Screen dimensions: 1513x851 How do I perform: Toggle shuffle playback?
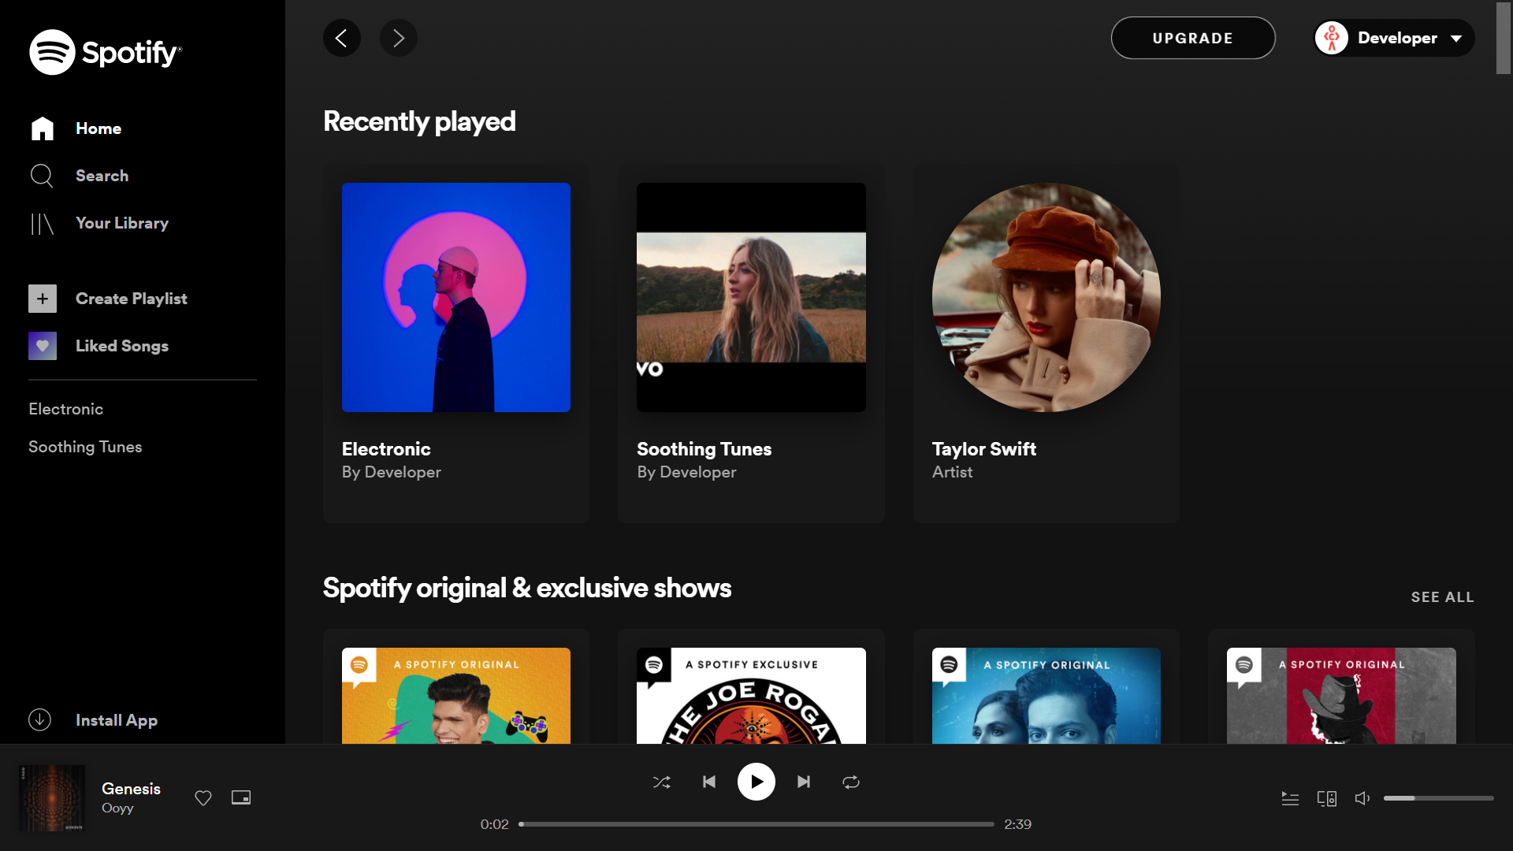pos(662,782)
